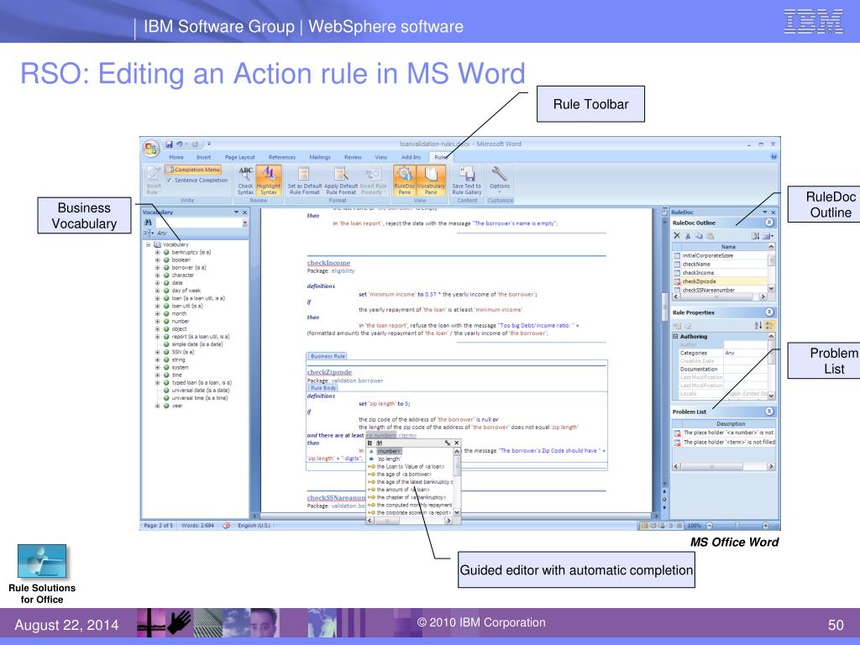Click the zoom in plus button
This screenshot has height=645, width=860.
coord(765,526)
